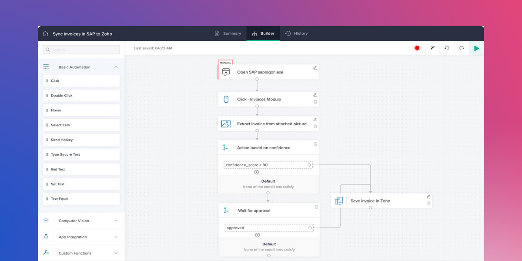
Task: Delete the Click - Invoices Module step
Action: (315, 102)
